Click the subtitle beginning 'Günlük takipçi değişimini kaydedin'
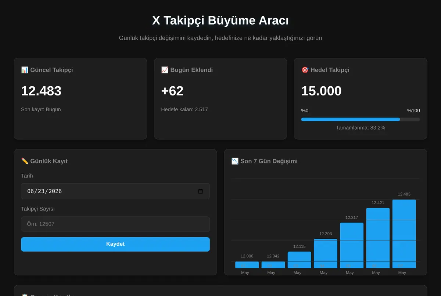 point(220,38)
